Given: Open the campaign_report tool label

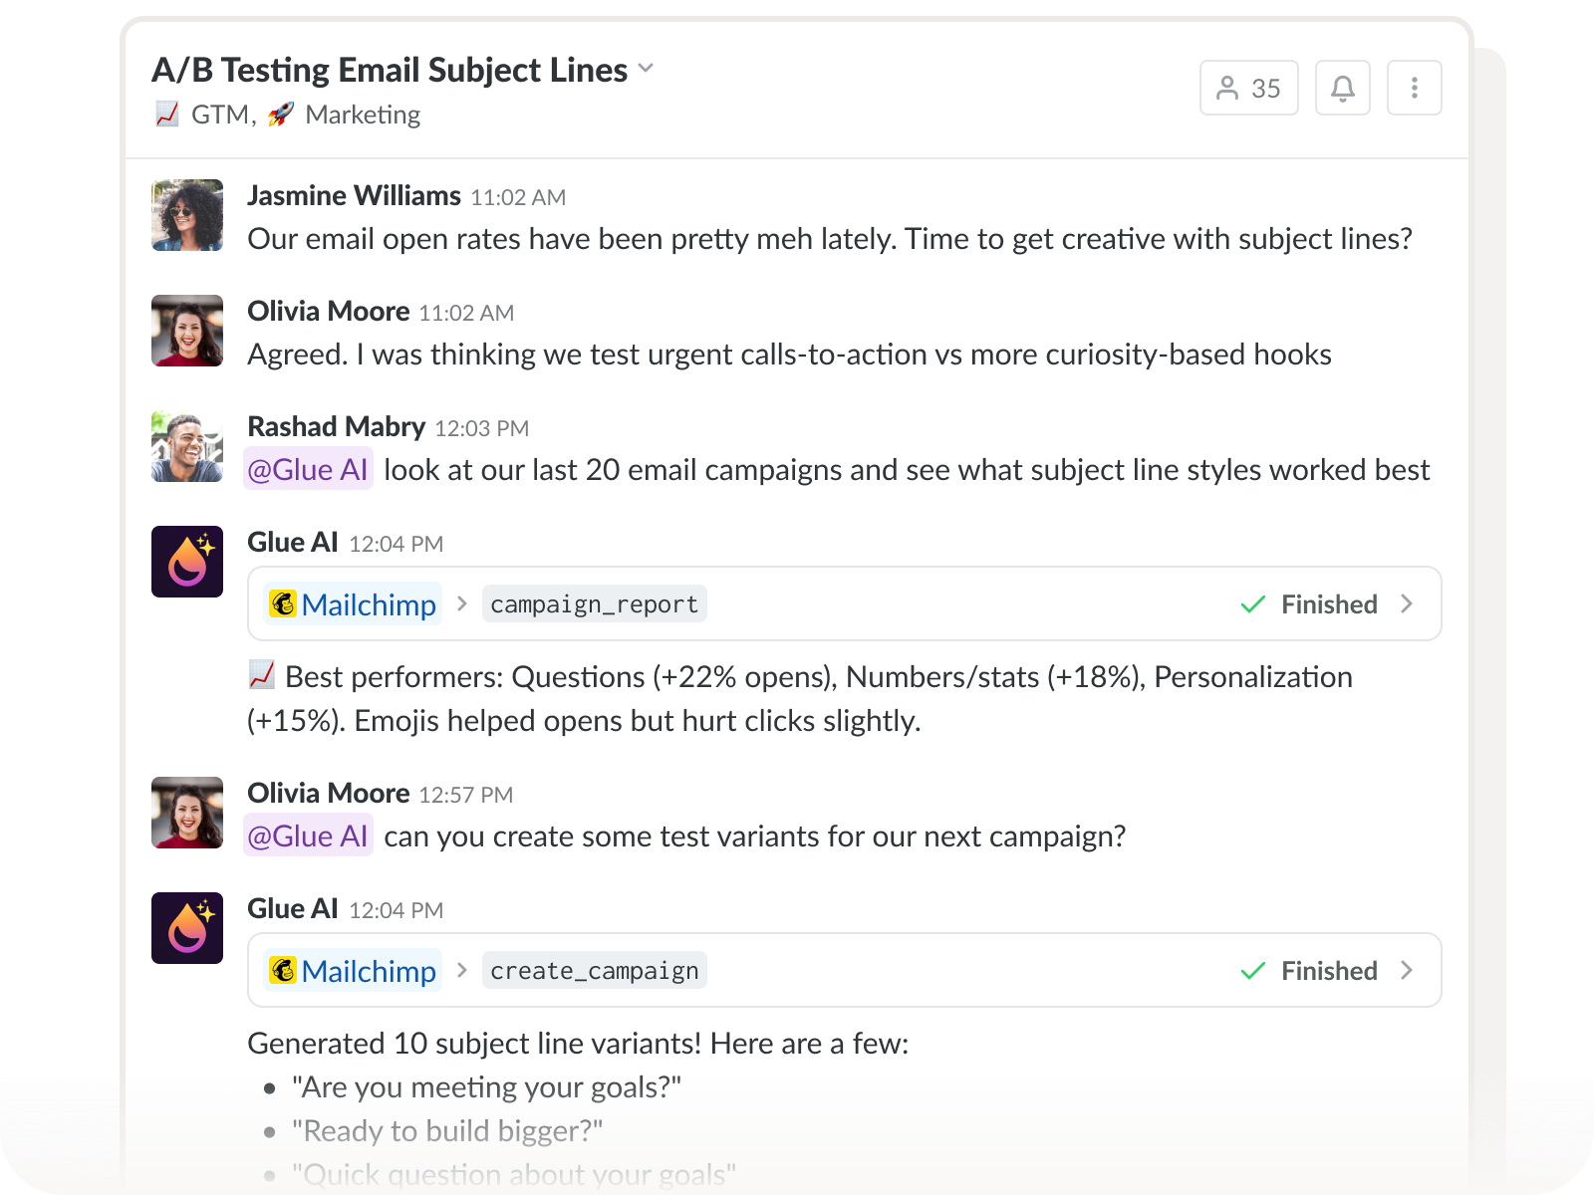Looking at the screenshot, I should pyautogui.click(x=594, y=604).
